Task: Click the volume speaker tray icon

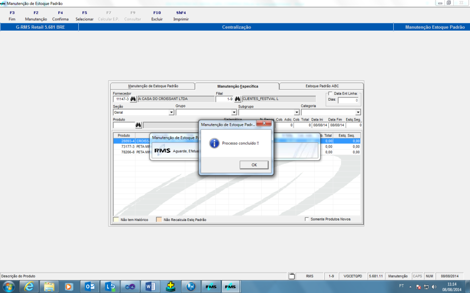Action: [434, 287]
